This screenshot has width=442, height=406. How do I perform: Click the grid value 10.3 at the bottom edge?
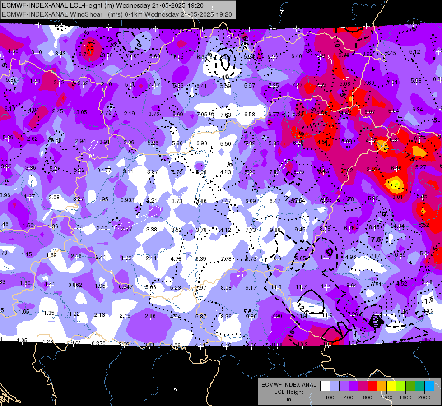pos(302,344)
